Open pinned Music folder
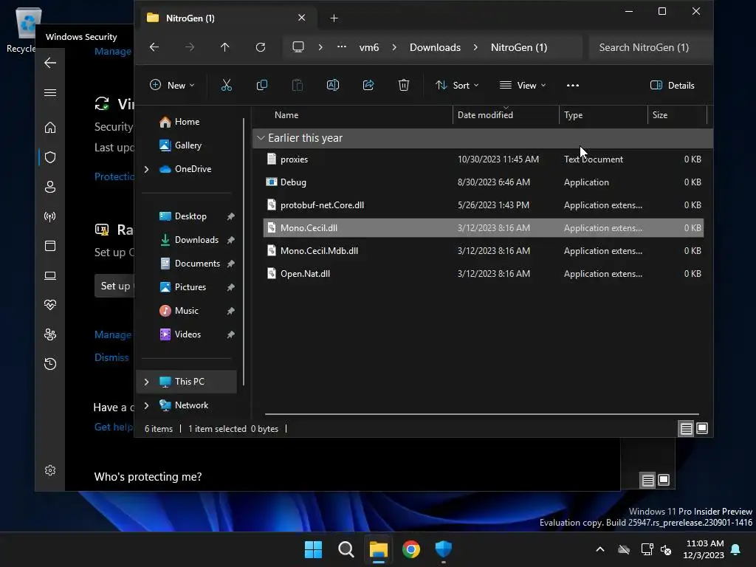This screenshot has height=567, width=756. coord(187,311)
